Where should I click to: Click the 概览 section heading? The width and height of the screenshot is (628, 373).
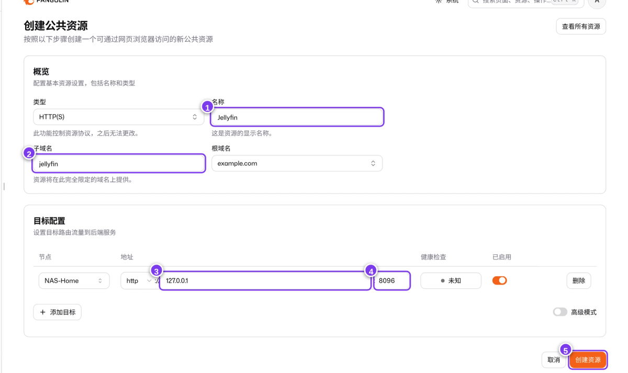[41, 71]
